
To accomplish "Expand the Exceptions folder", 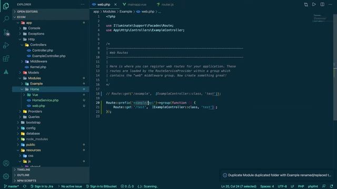I will coord(51,34).
